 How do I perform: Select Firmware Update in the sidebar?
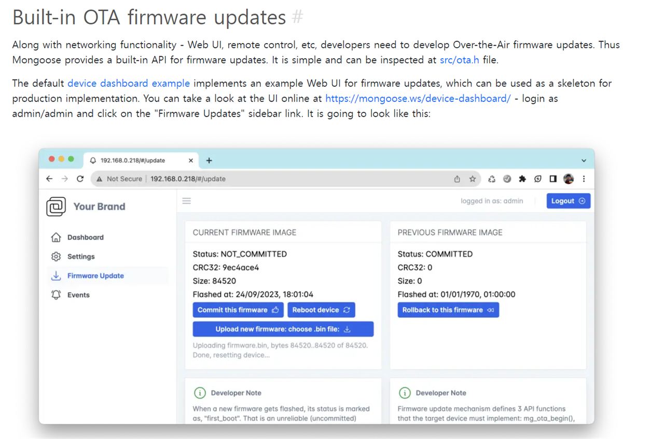(108, 276)
